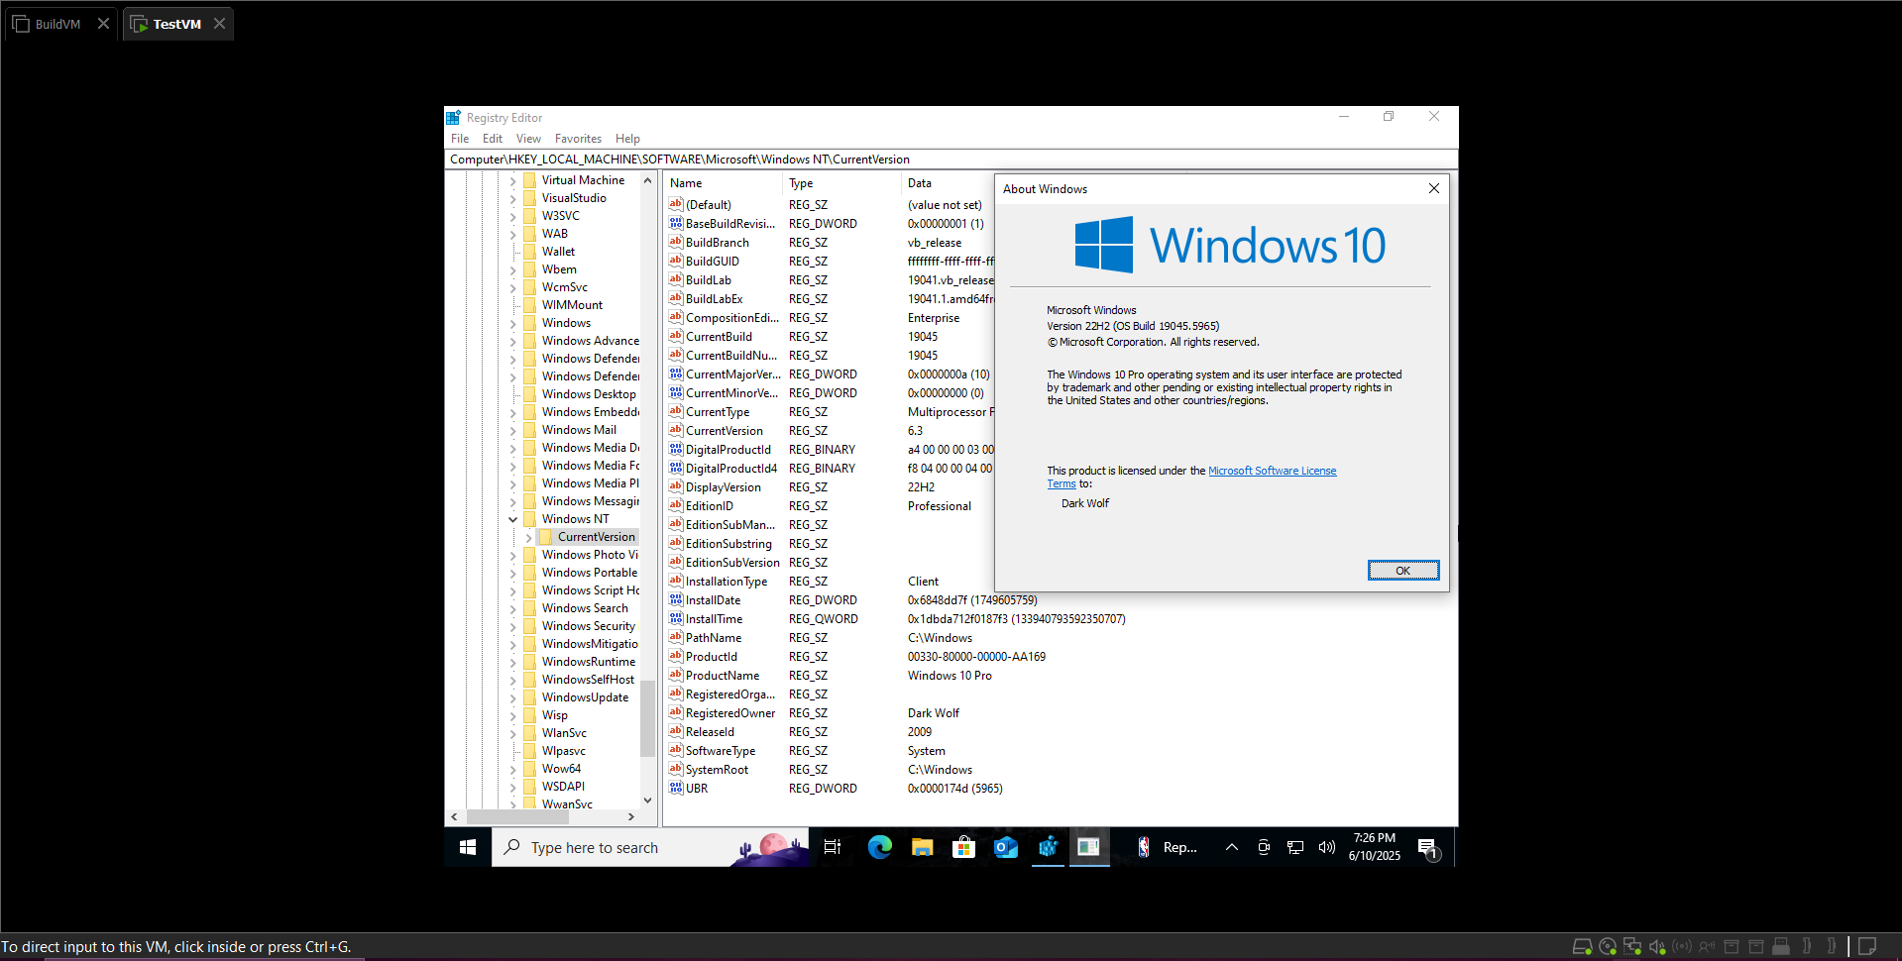Expand the CurrentVersion subkey chevron
The width and height of the screenshot is (1902, 961).
coord(528,537)
